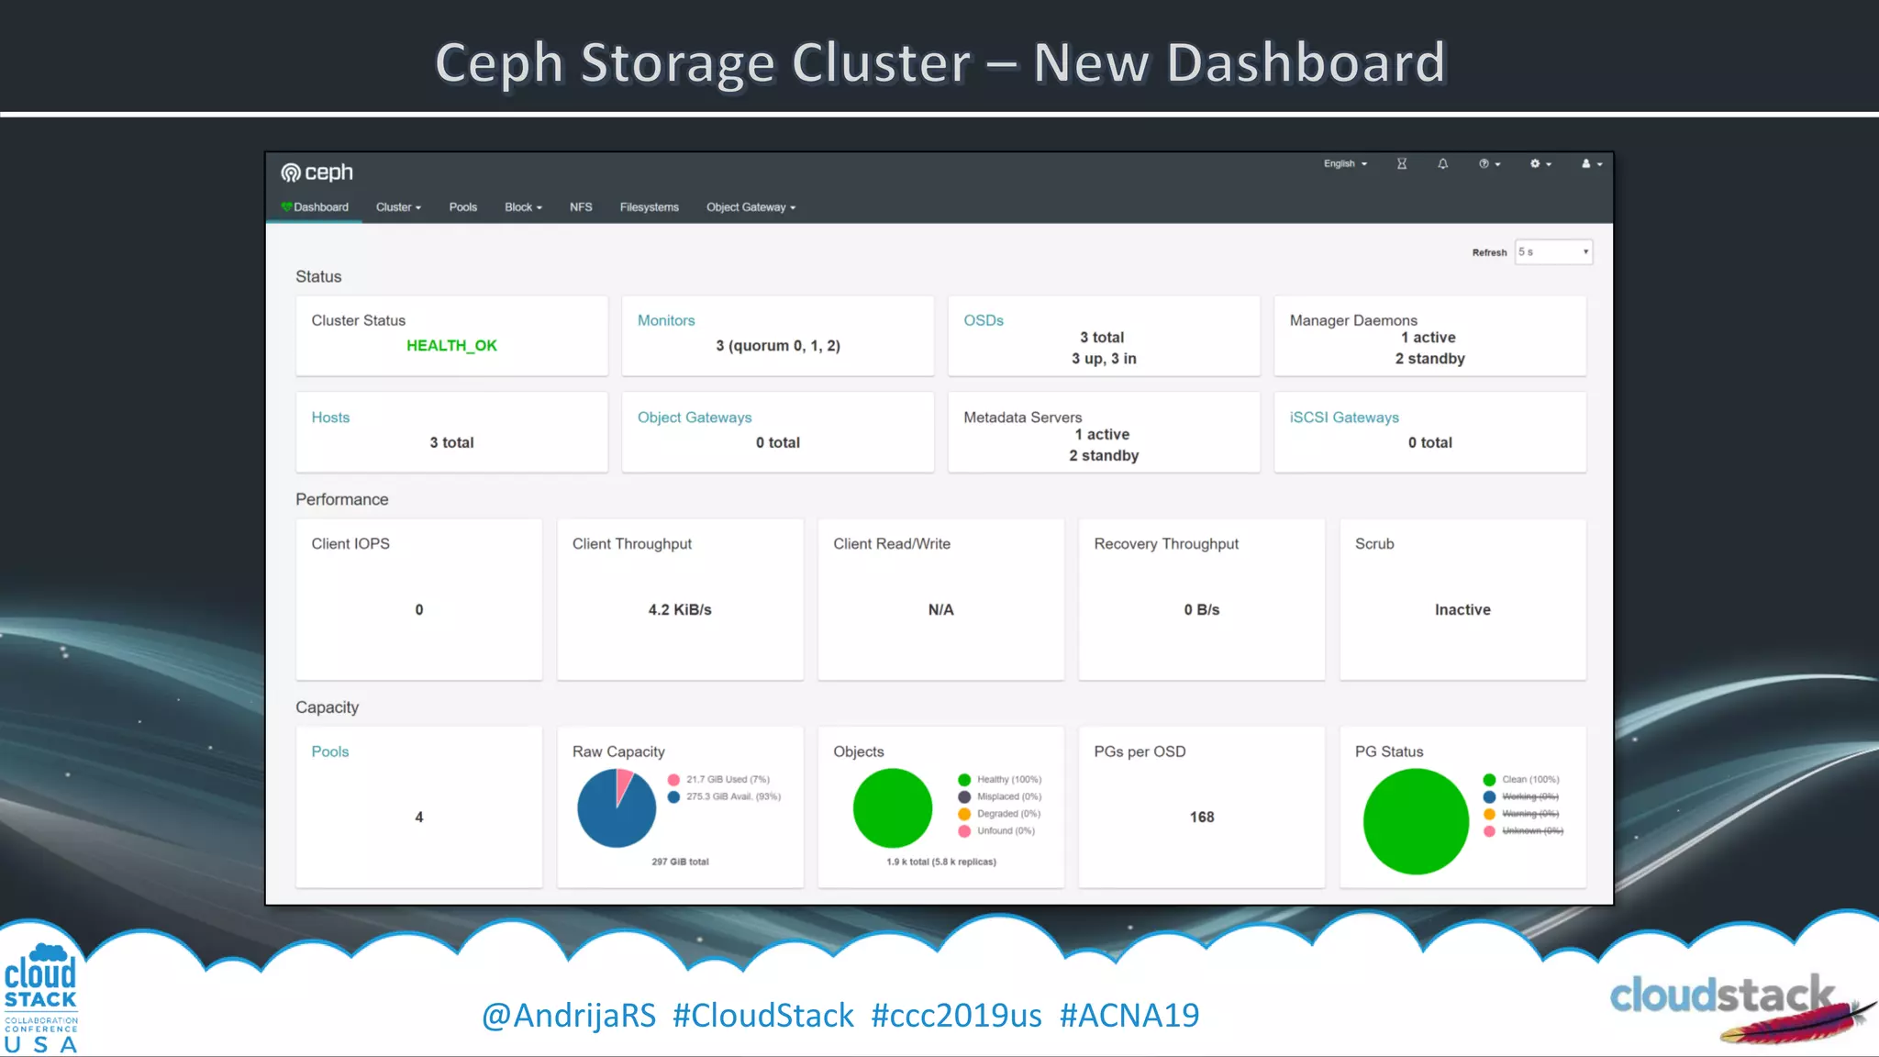
Task: Toggle the Avail. legend swatch in Raw Capacity
Action: 673,796
